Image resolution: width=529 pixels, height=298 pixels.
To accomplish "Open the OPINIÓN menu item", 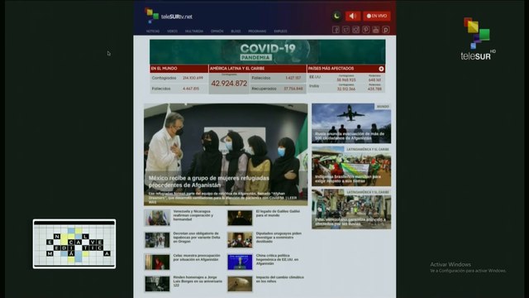I will point(217,31).
